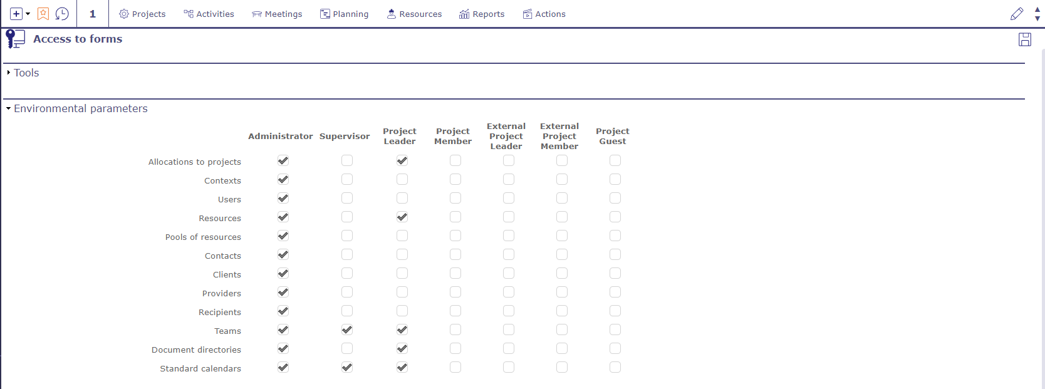This screenshot has height=389, width=1045.
Task: Open the orange favorites bookmark icon
Action: pos(43,14)
